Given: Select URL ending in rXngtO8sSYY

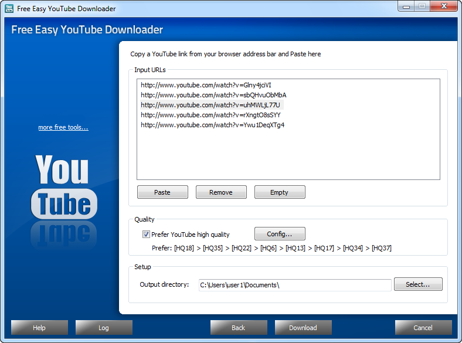Looking at the screenshot, I should tap(210, 115).
